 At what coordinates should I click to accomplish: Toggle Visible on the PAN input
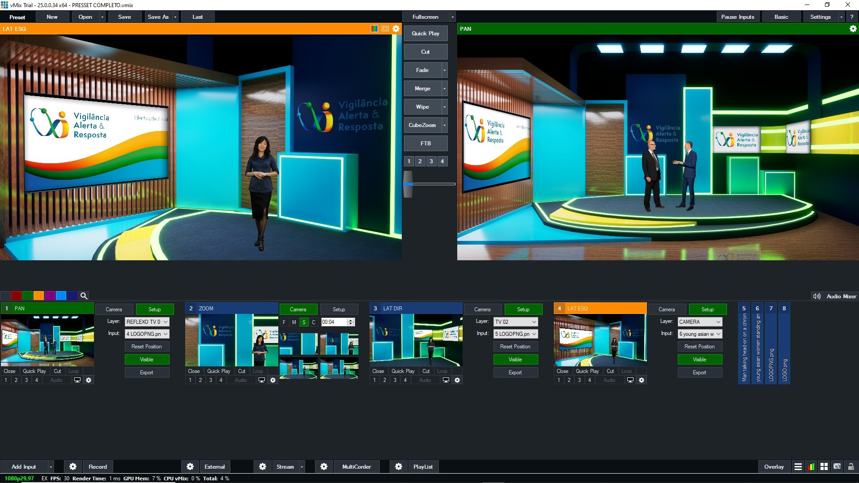tap(147, 359)
